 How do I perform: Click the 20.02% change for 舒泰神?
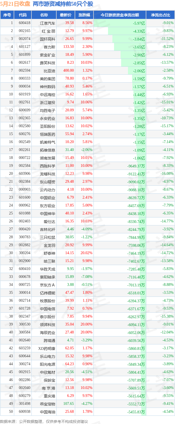pos(86,253)
